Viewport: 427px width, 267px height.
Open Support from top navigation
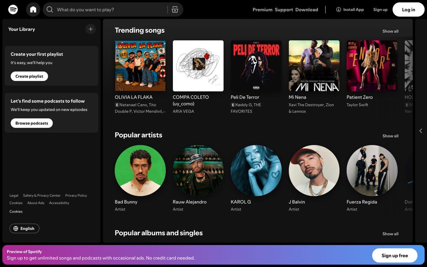[284, 10]
